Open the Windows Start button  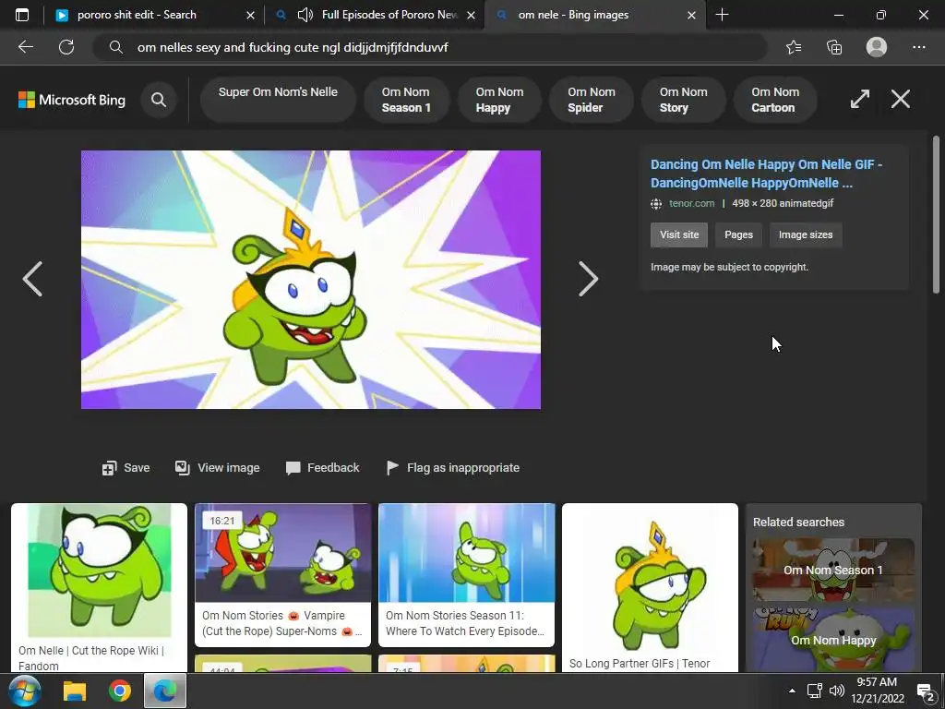tap(24, 691)
